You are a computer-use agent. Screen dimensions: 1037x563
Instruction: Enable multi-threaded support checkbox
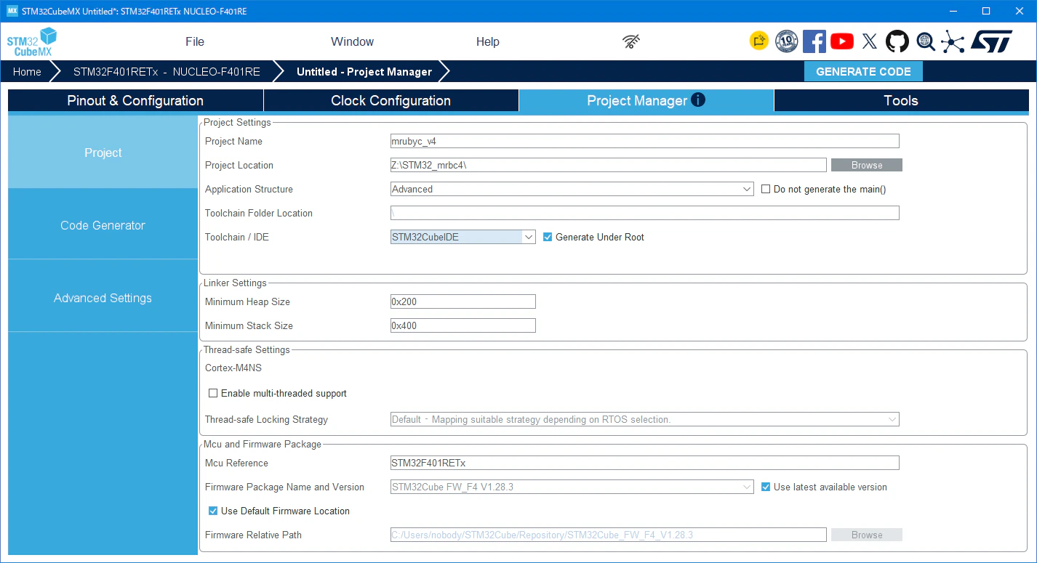coord(213,393)
